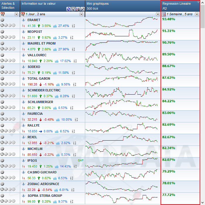Click range chart icon at end of FAURECIA row
The height and width of the screenshot is (205, 205).
[76, 119]
